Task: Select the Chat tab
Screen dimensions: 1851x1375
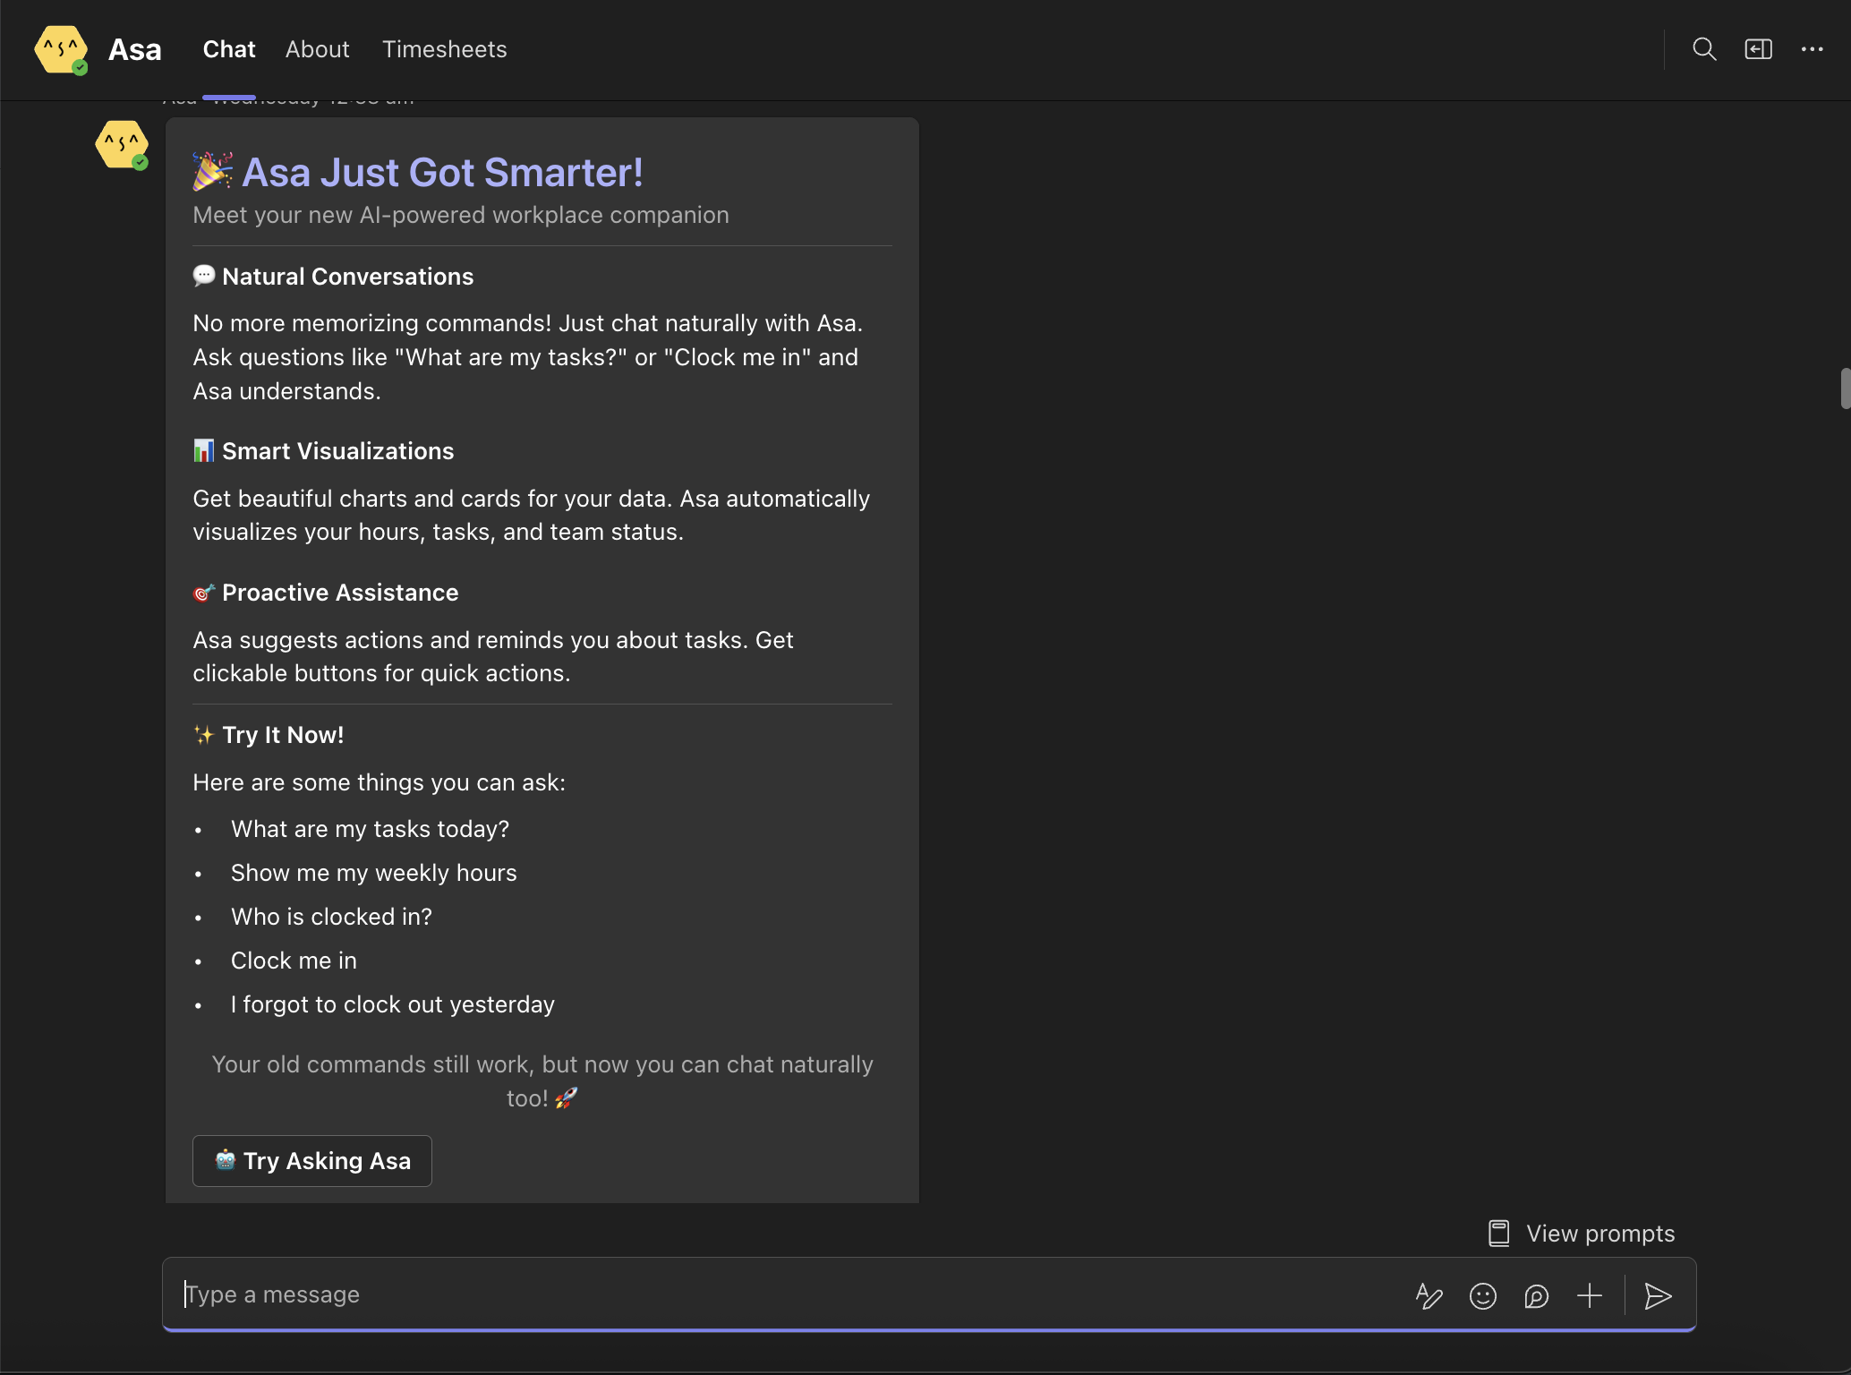Action: [229, 49]
